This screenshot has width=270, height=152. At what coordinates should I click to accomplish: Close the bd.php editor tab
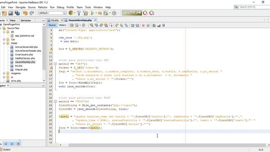(62, 20)
